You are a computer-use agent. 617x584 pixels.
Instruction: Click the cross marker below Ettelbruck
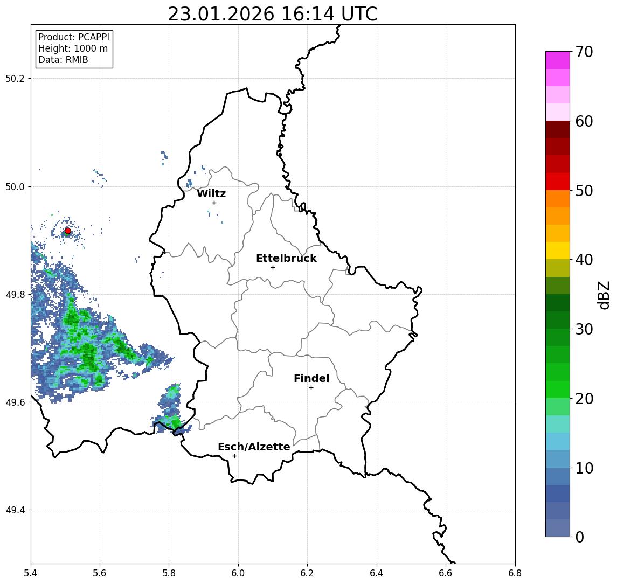coord(273,268)
